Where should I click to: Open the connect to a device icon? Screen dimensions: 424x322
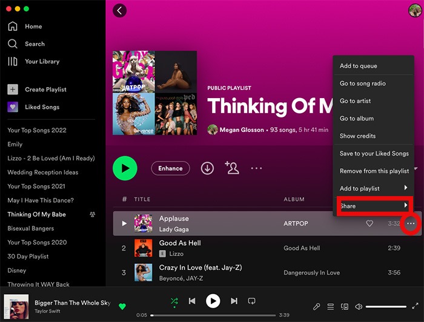click(x=345, y=307)
